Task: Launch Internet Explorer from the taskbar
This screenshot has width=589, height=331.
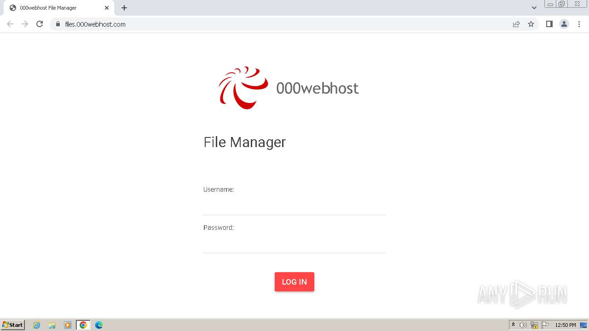Action: tap(37, 325)
